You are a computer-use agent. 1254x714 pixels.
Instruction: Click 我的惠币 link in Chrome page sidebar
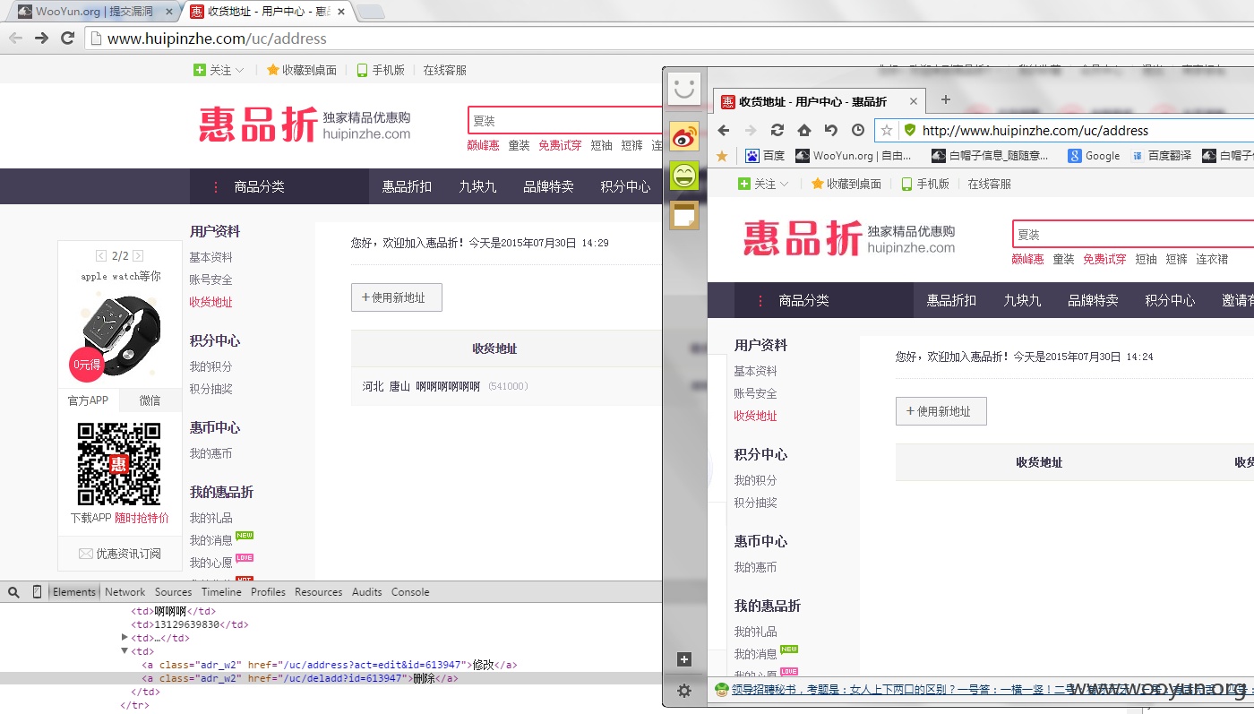(x=210, y=453)
